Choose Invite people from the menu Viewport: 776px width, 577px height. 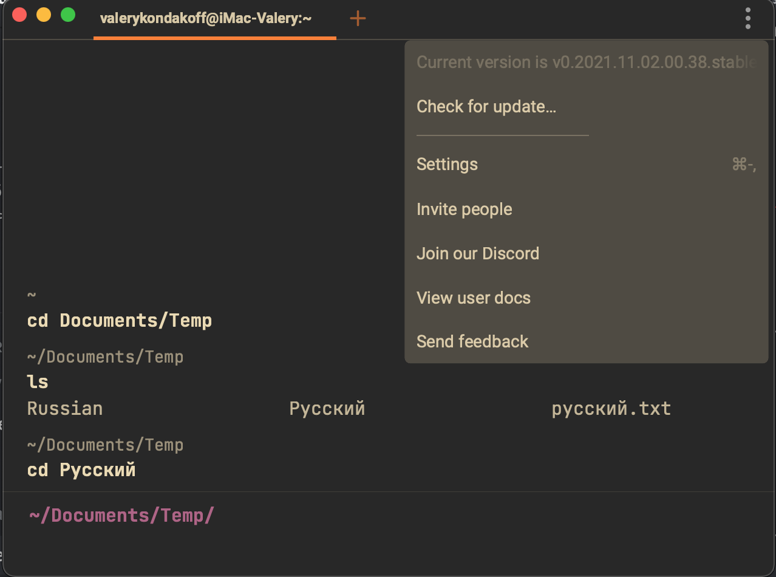click(x=464, y=209)
